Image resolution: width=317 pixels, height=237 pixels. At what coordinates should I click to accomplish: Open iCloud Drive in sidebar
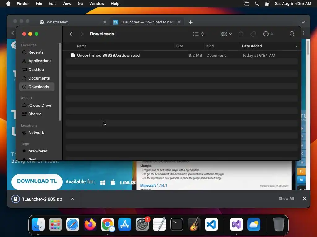(37, 106)
